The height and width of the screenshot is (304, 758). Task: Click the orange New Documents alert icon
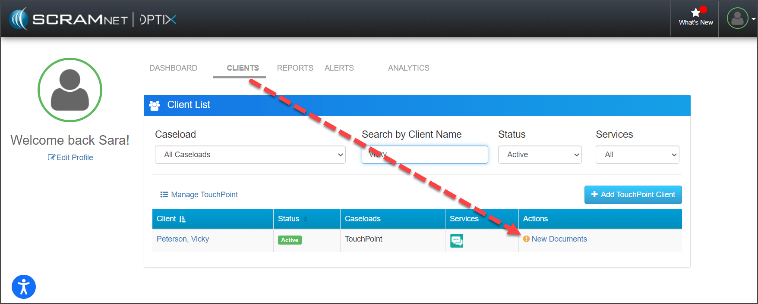coord(526,239)
